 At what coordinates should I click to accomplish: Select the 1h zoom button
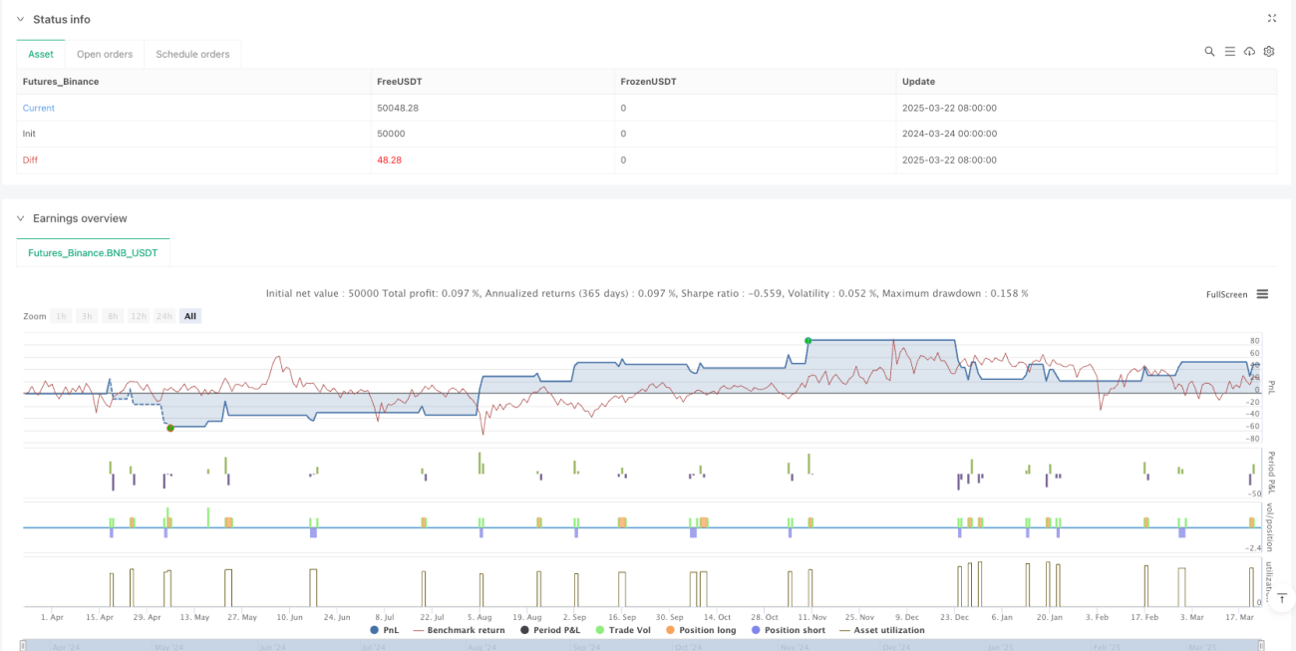tap(62, 316)
